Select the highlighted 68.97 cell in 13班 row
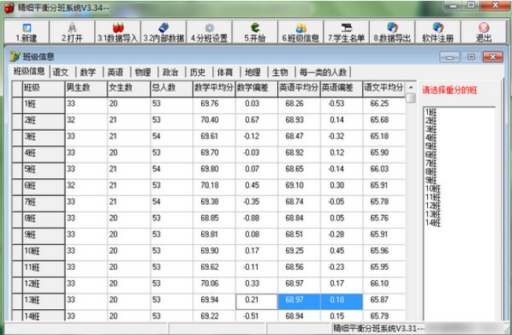Image resolution: width=512 pixels, height=335 pixels. (298, 301)
